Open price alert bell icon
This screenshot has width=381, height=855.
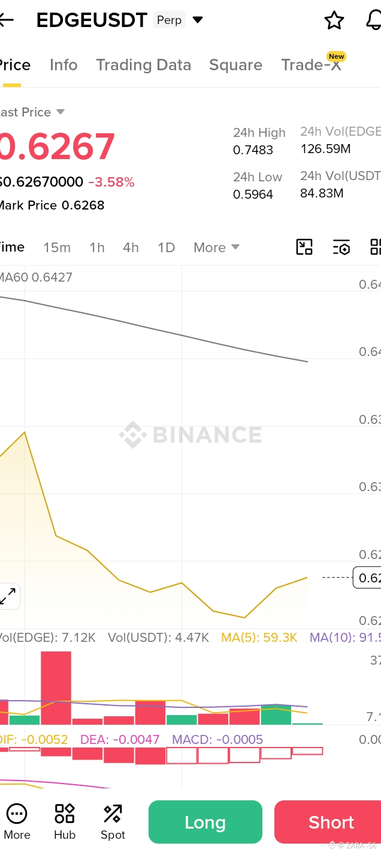pyautogui.click(x=374, y=20)
